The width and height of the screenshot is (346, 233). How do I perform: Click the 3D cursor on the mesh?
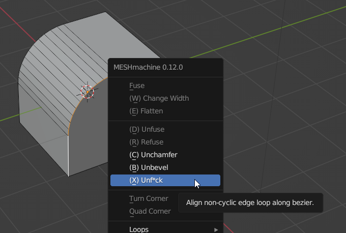88,92
